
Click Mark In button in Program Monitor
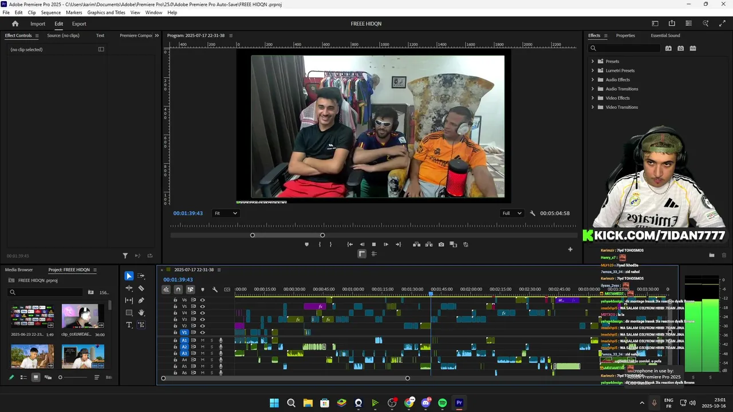click(320, 244)
